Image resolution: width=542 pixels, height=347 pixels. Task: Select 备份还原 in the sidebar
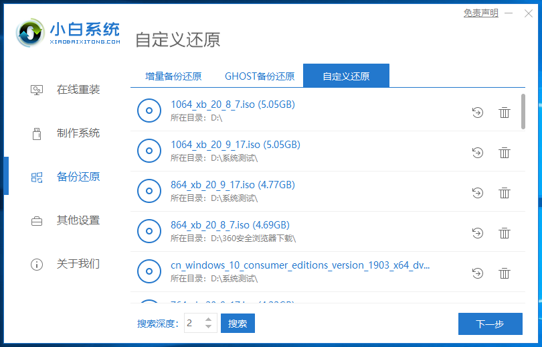click(78, 177)
